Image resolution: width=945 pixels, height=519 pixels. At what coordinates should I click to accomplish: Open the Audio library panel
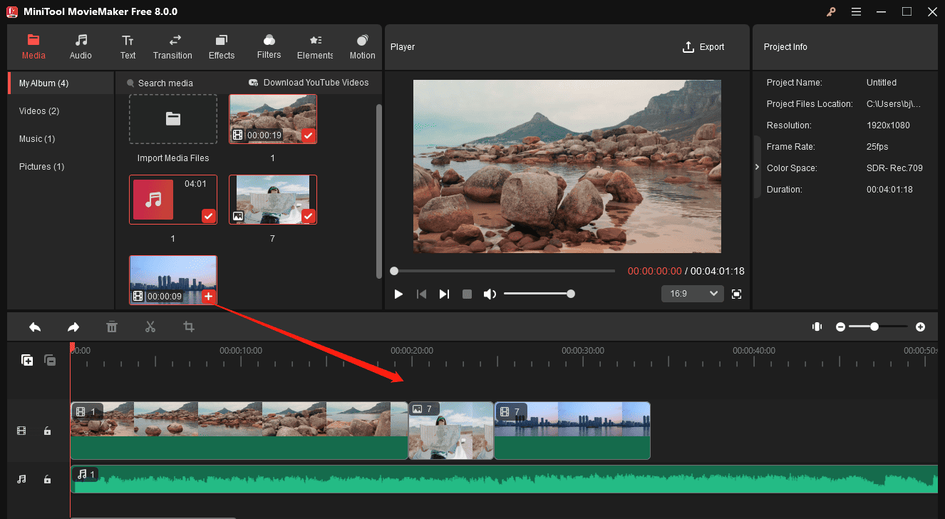pyautogui.click(x=81, y=47)
